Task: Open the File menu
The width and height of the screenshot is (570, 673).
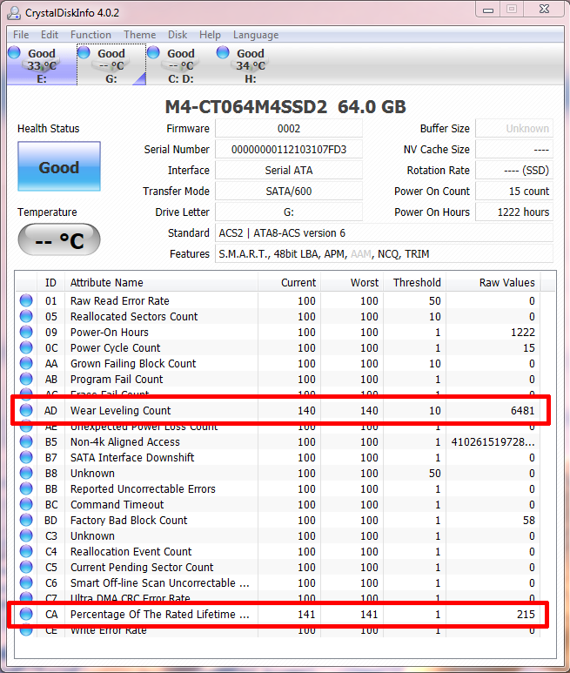Action: point(21,35)
